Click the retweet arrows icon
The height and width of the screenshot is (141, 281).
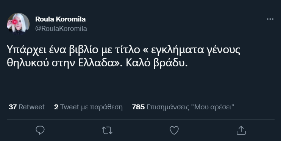click(x=107, y=130)
